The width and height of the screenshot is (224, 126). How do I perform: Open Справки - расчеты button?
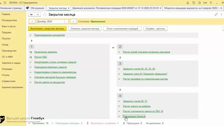[x=155, y=29]
